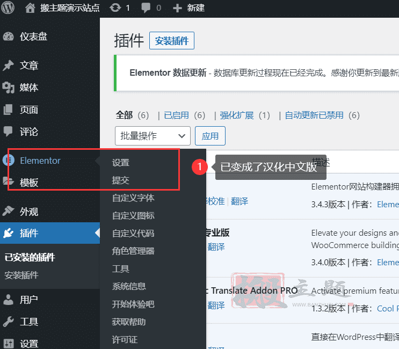The image size is (399, 349).
Task: Open the 提交 flyout item
Action: (x=121, y=180)
